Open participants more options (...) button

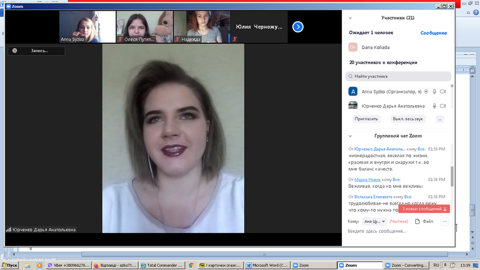pyautogui.click(x=440, y=119)
